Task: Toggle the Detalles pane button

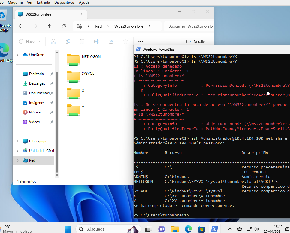Action: (196, 42)
